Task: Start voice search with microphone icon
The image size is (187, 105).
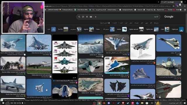Action: pyautogui.click(x=87, y=17)
